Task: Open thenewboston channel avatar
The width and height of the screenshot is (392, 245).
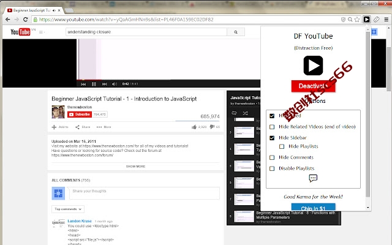Action: pyautogui.click(x=58, y=111)
